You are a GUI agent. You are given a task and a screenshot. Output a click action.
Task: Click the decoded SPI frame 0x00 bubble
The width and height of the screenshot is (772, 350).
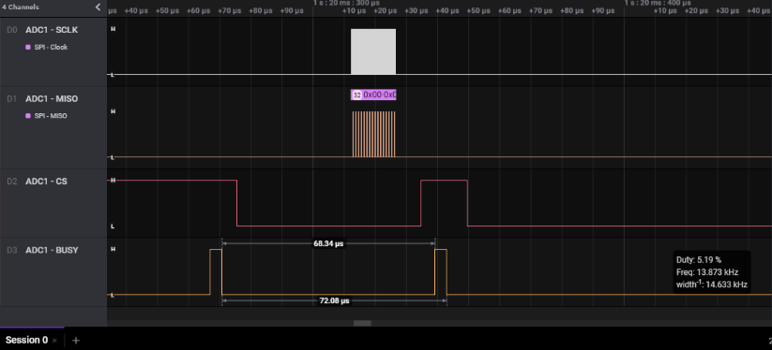pos(373,95)
